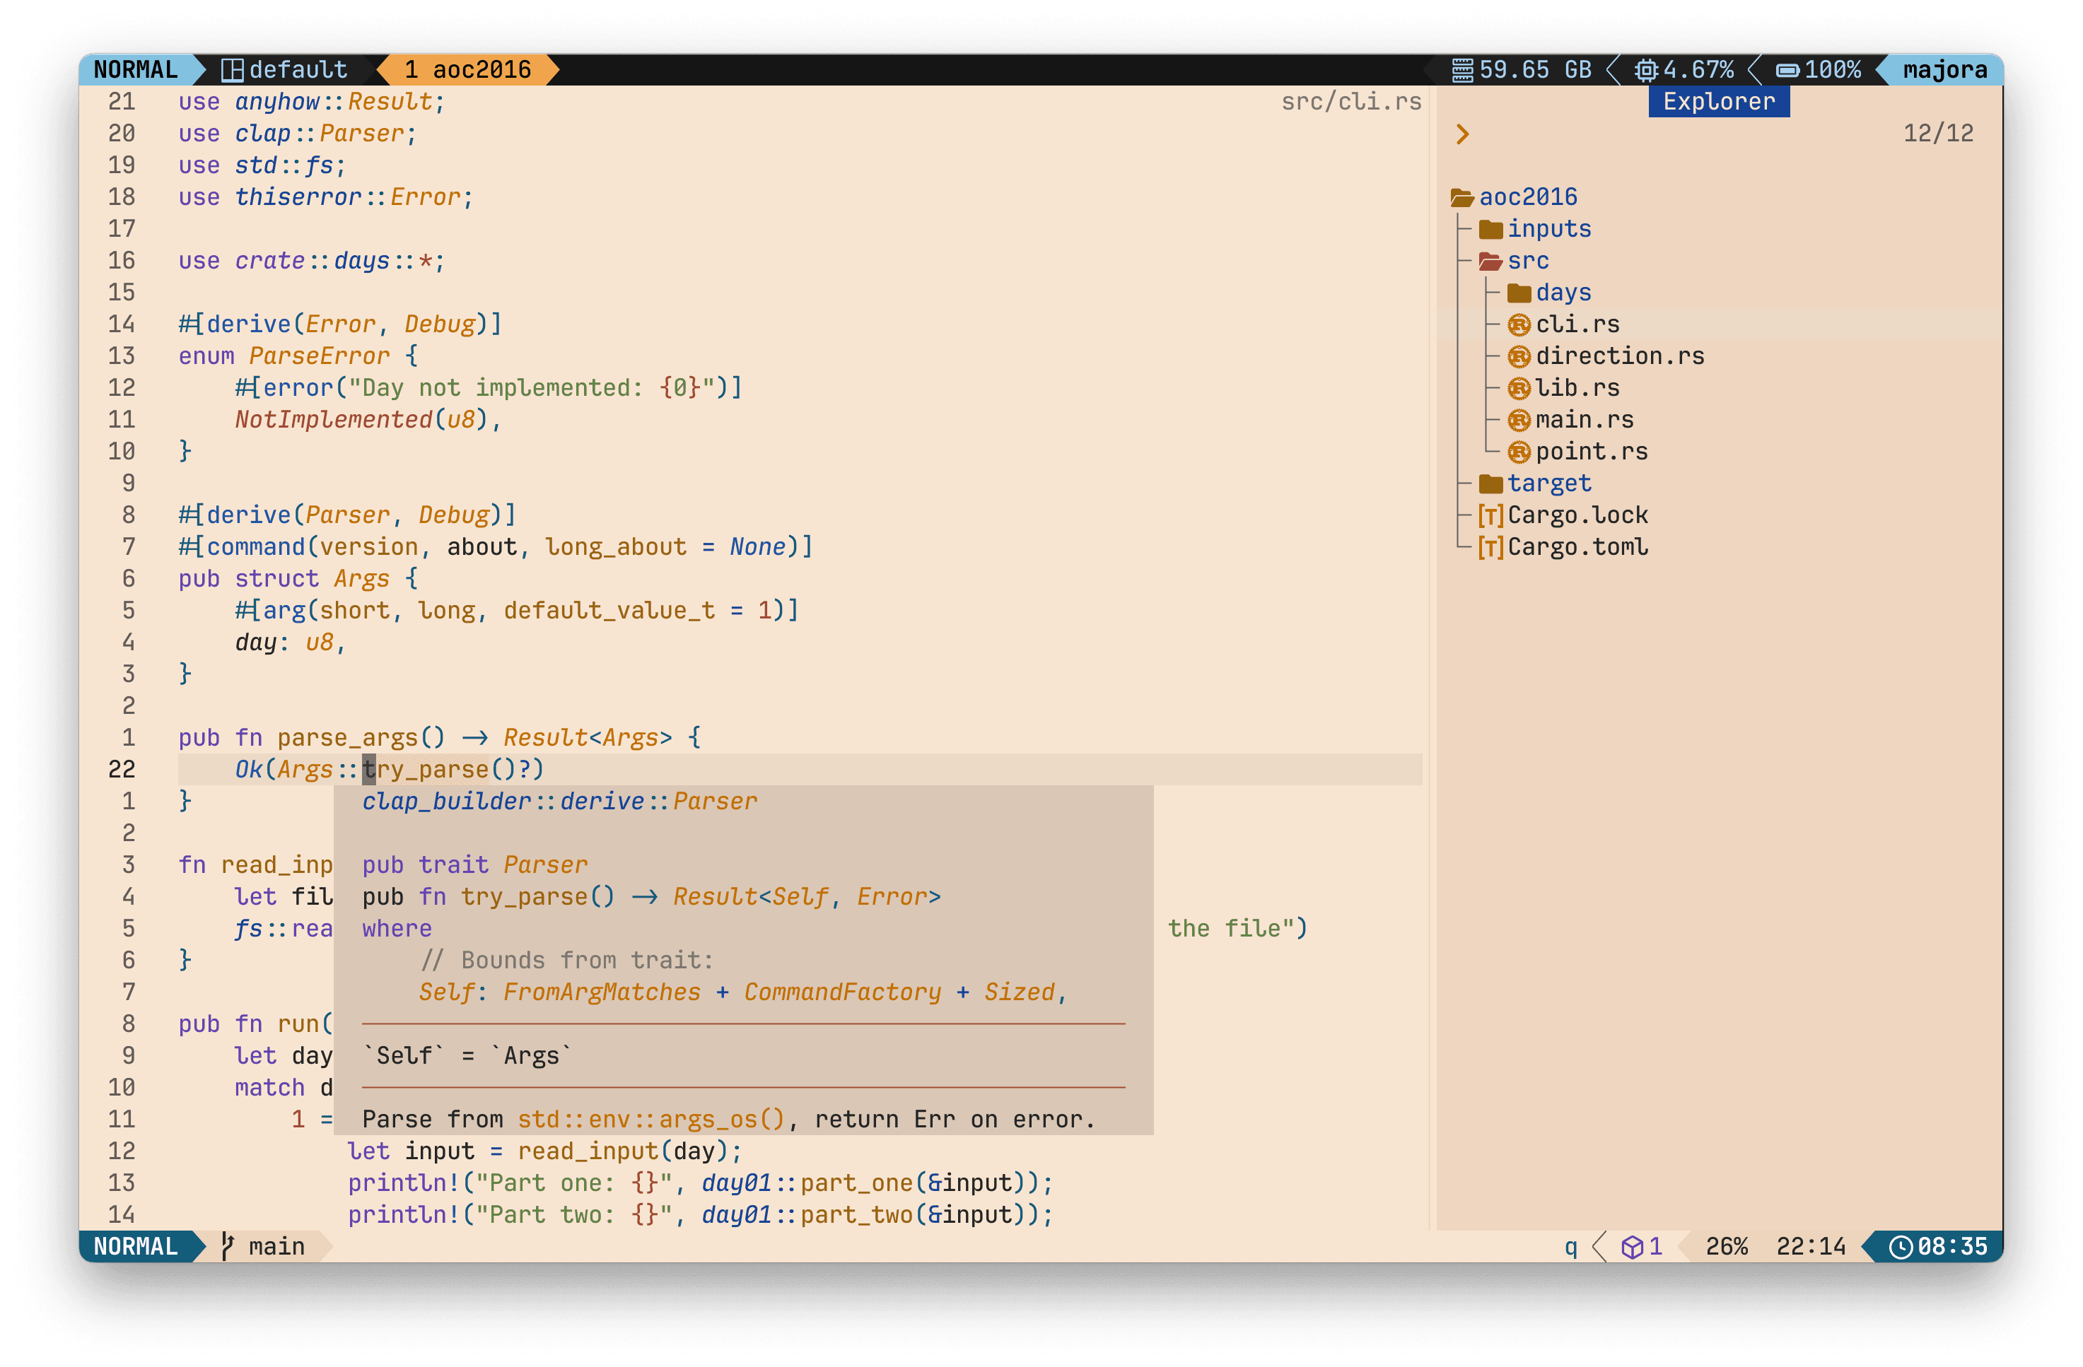Click the Rust icon beside direction.rs

pos(1519,356)
